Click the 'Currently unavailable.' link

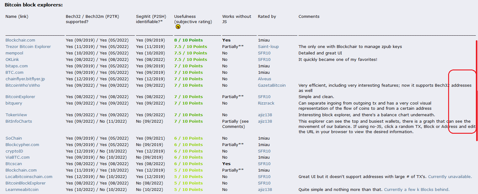[450, 176]
